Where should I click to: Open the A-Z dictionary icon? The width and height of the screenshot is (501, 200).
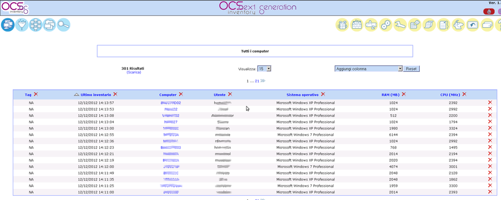tap(371, 24)
